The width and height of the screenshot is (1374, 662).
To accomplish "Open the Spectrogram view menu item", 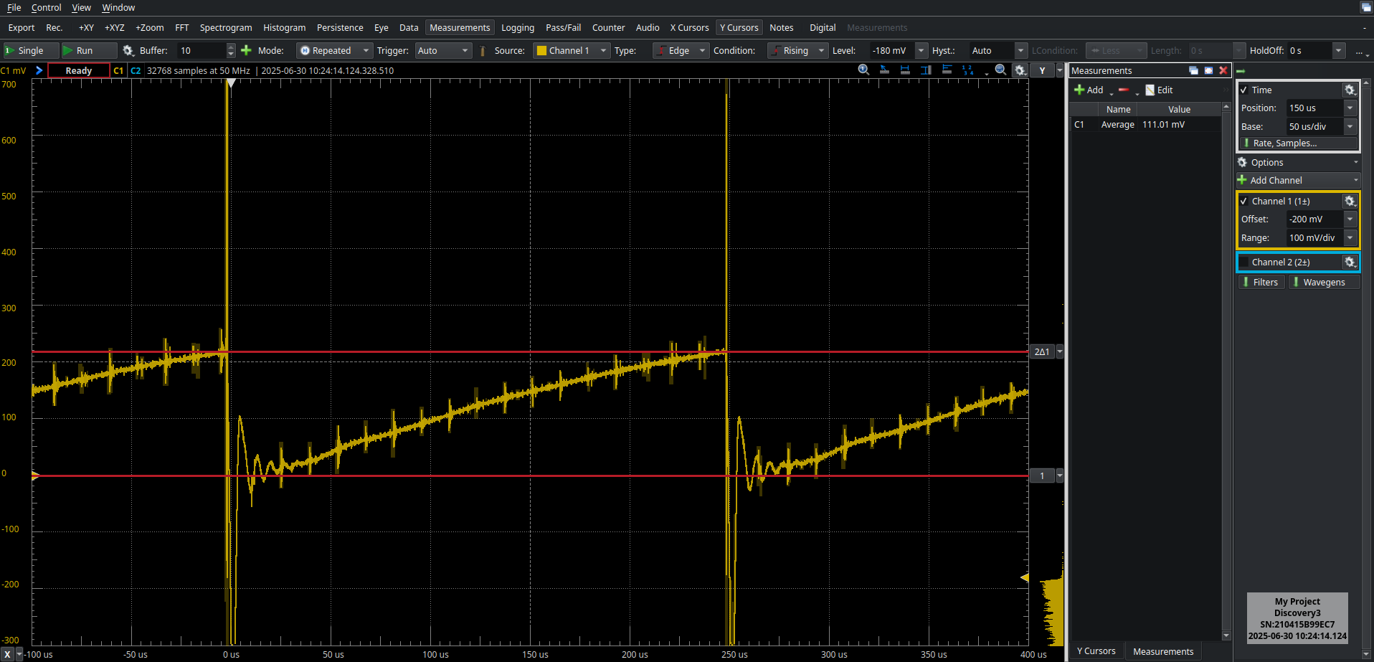I will click(x=226, y=28).
